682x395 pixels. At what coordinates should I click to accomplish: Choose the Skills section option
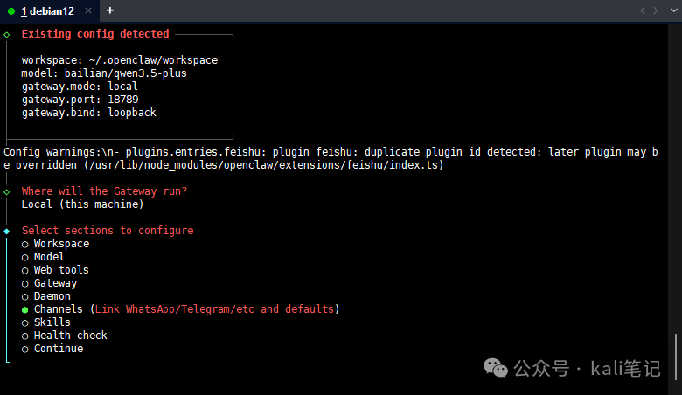[x=25, y=322]
